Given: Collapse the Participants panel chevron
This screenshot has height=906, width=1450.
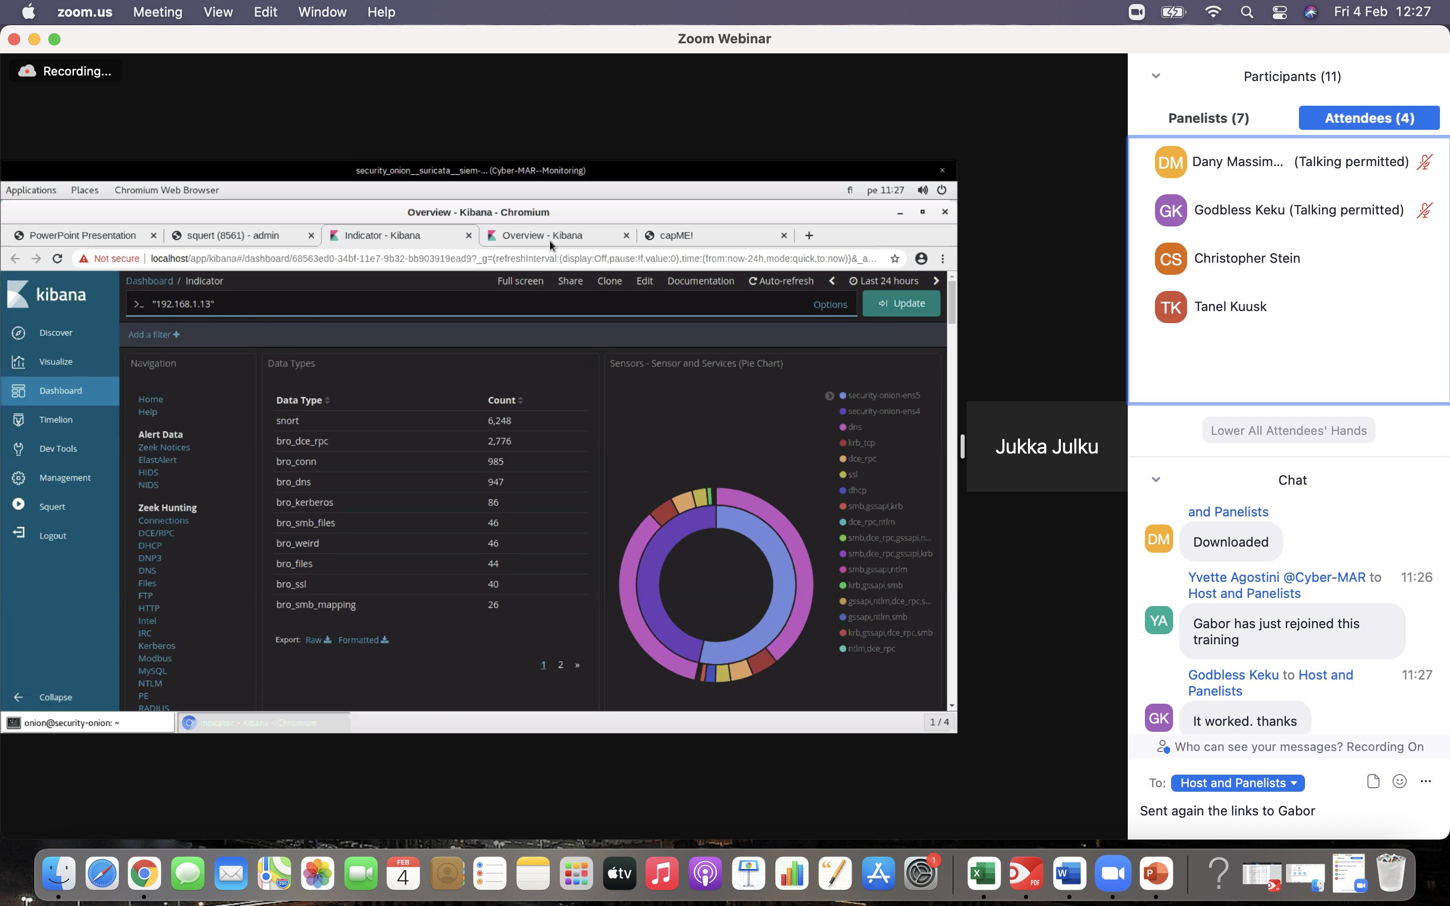Looking at the screenshot, I should [x=1156, y=76].
